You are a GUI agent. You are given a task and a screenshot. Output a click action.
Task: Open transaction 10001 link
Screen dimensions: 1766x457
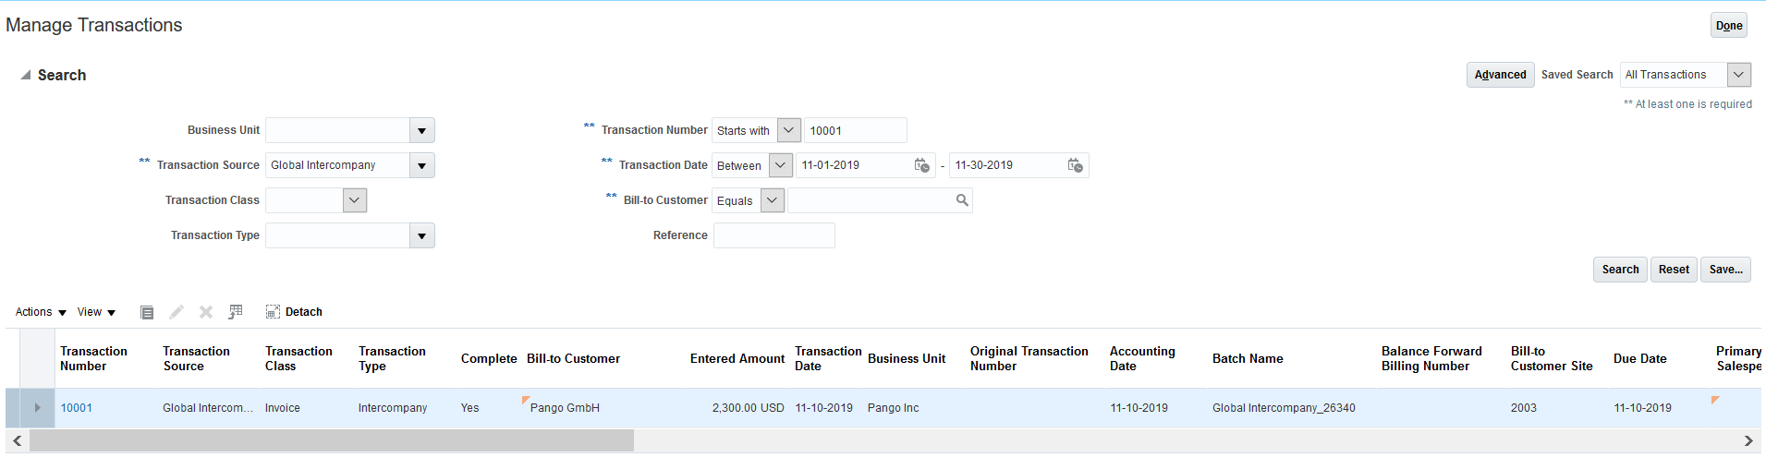[77, 408]
